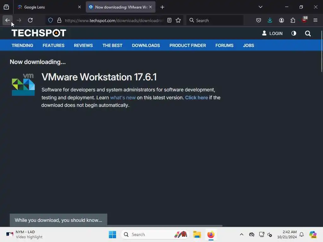
Task: Open the notifications bell icon
Action: point(302,234)
